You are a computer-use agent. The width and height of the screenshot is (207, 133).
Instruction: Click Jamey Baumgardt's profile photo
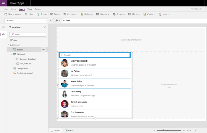pos(65,63)
